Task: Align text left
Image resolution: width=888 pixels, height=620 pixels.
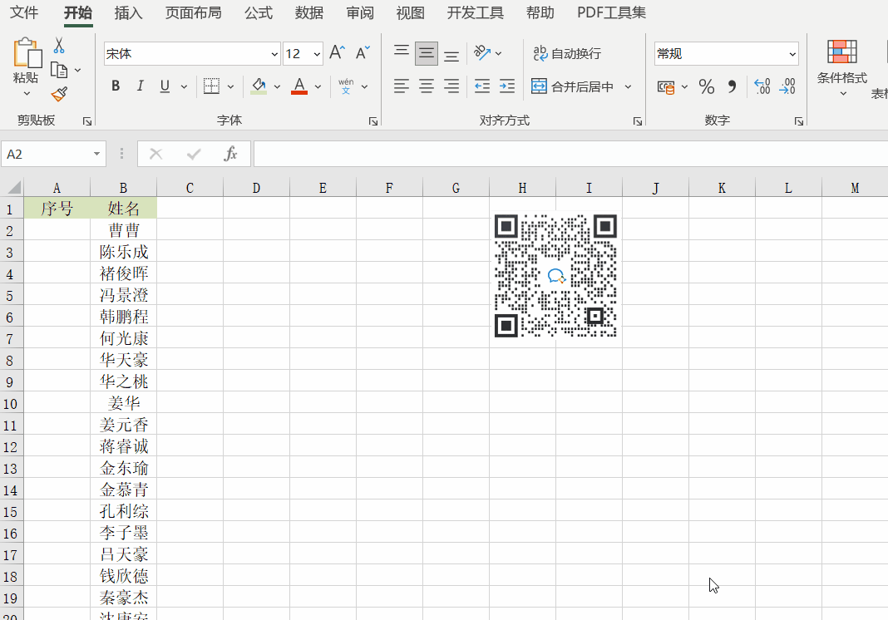Action: coord(402,86)
